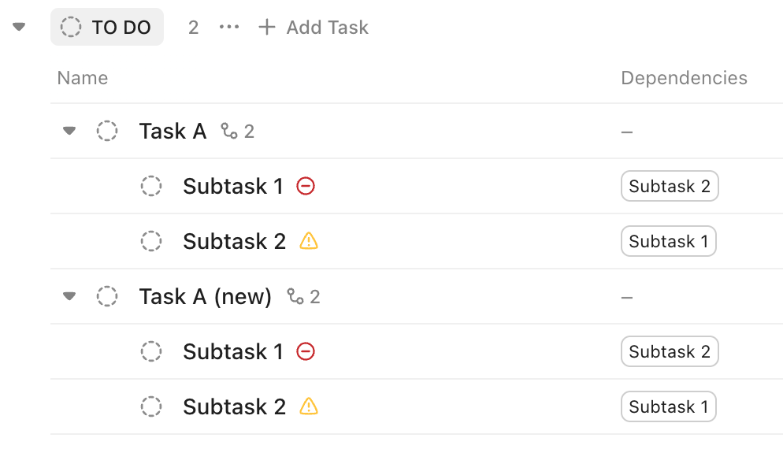Click the red blocking icon beside Subtask 1 under Task A
Image resolution: width=783 pixels, height=449 pixels.
pyautogui.click(x=306, y=186)
